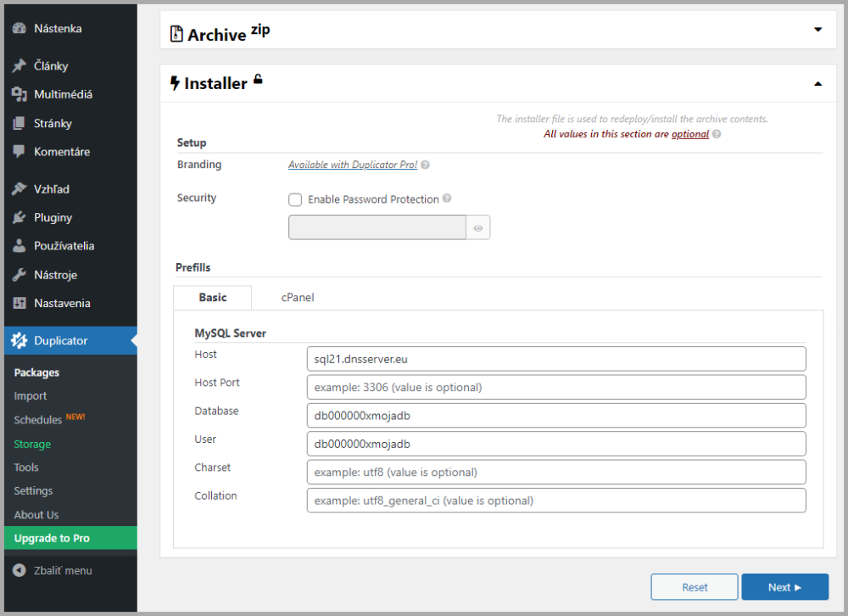Click the Pluginy plug icon
Viewport: 848px width, 616px height.
(19, 217)
